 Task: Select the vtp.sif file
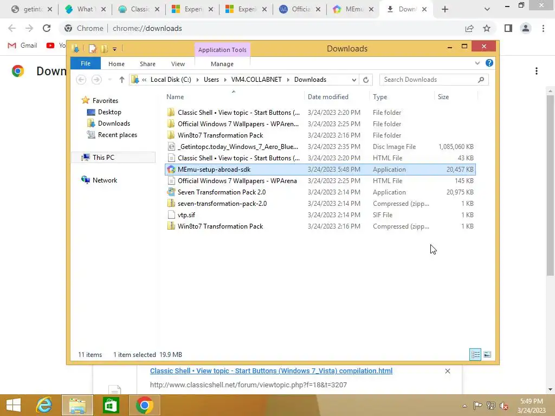tap(186, 215)
